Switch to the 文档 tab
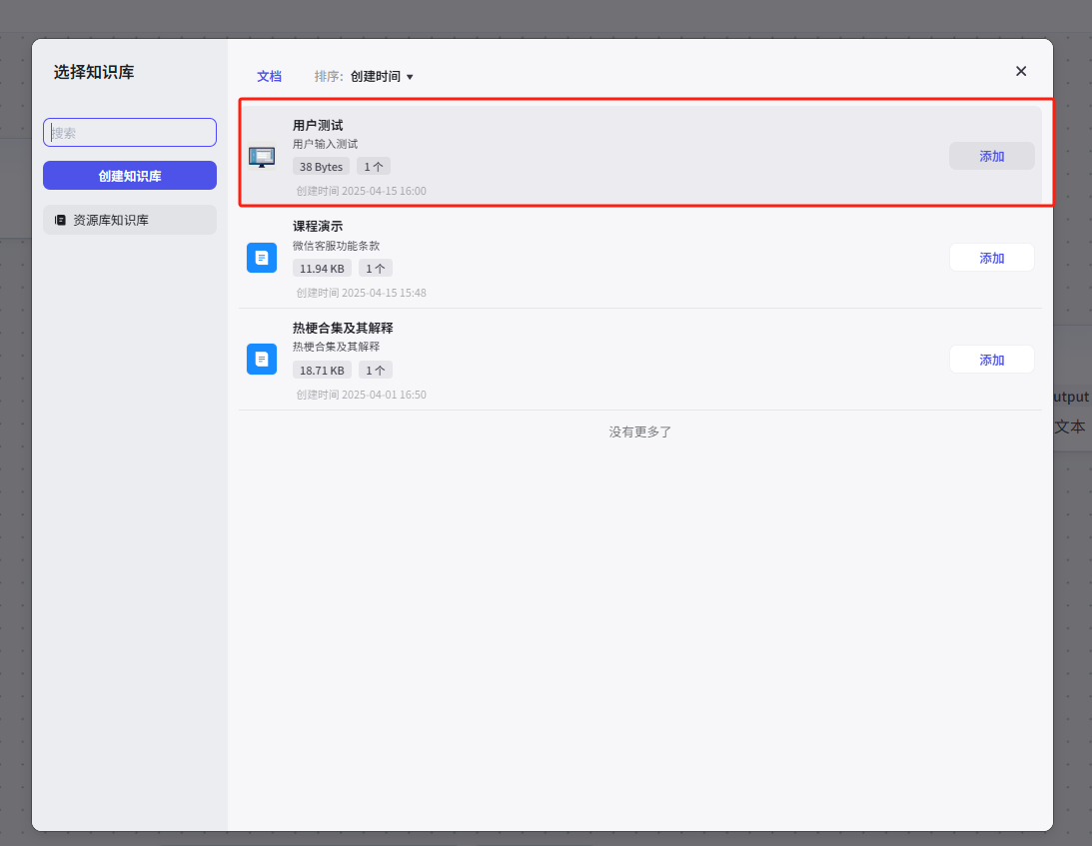The height and width of the screenshot is (846, 1092). (x=269, y=76)
